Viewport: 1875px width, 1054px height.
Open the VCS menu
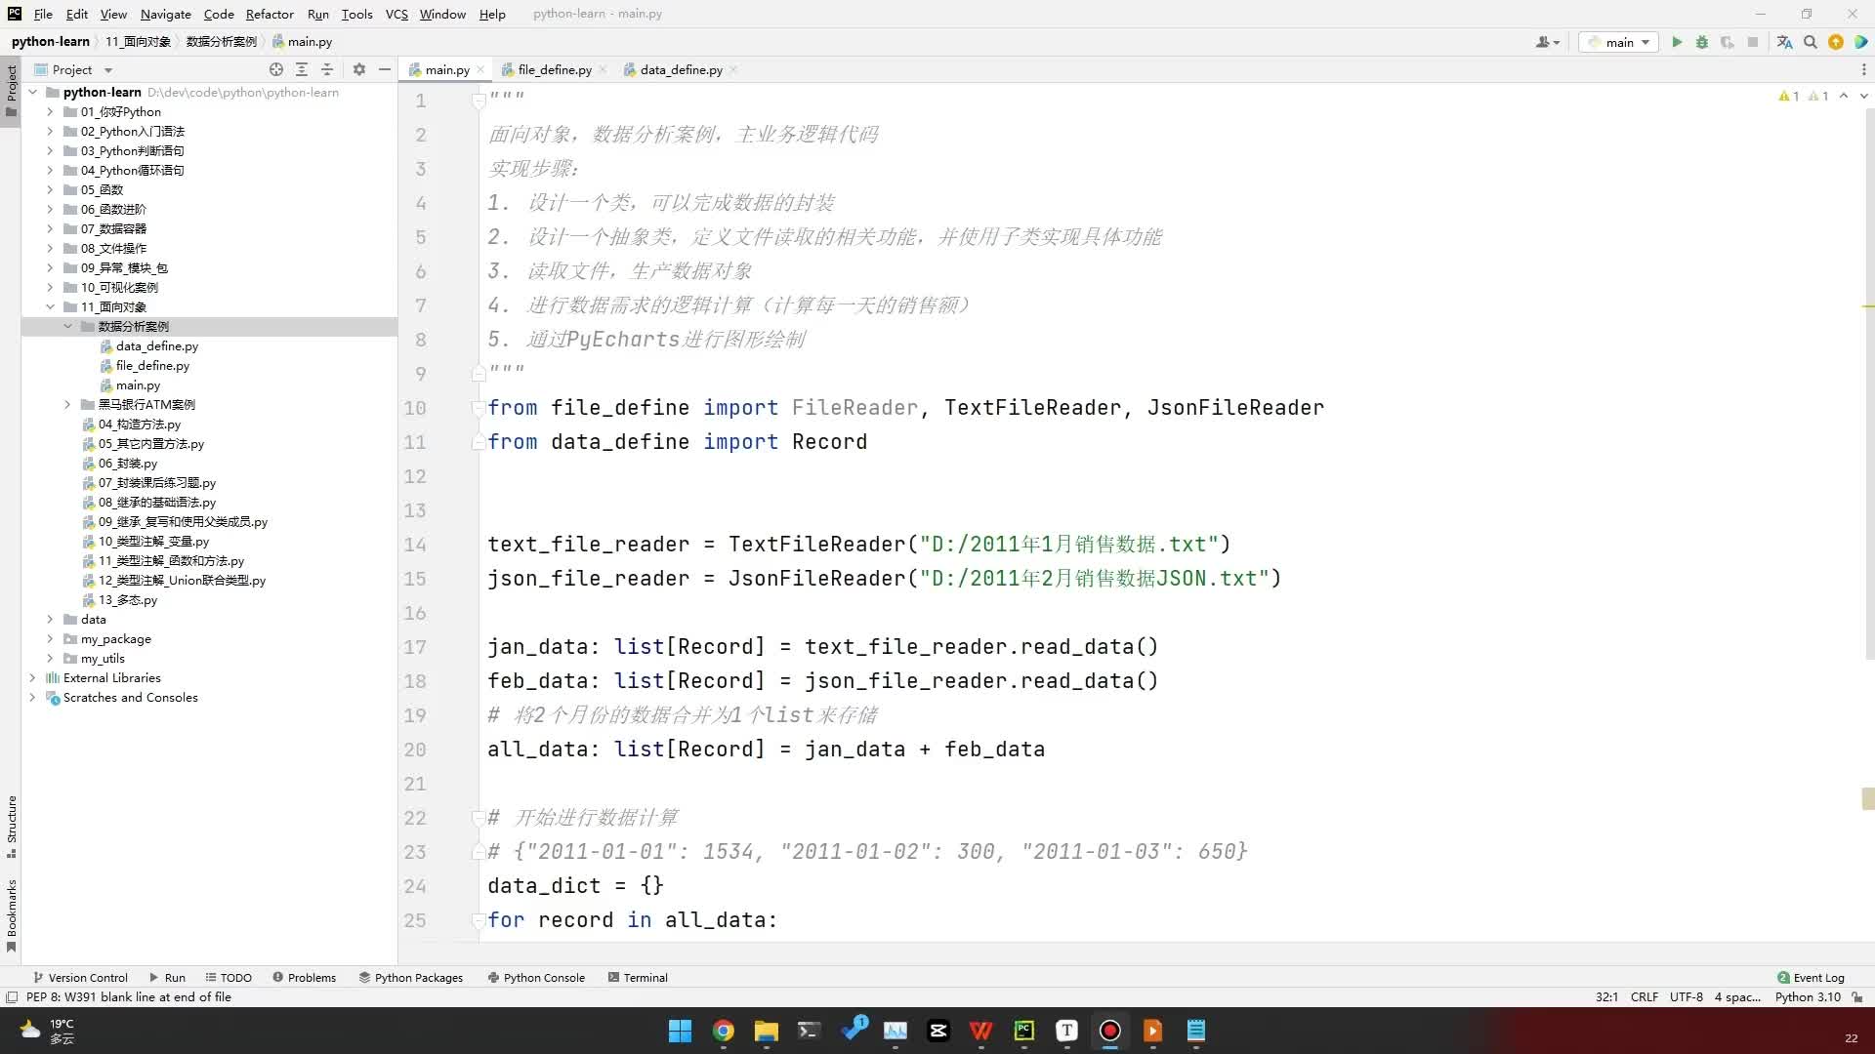[x=396, y=14]
